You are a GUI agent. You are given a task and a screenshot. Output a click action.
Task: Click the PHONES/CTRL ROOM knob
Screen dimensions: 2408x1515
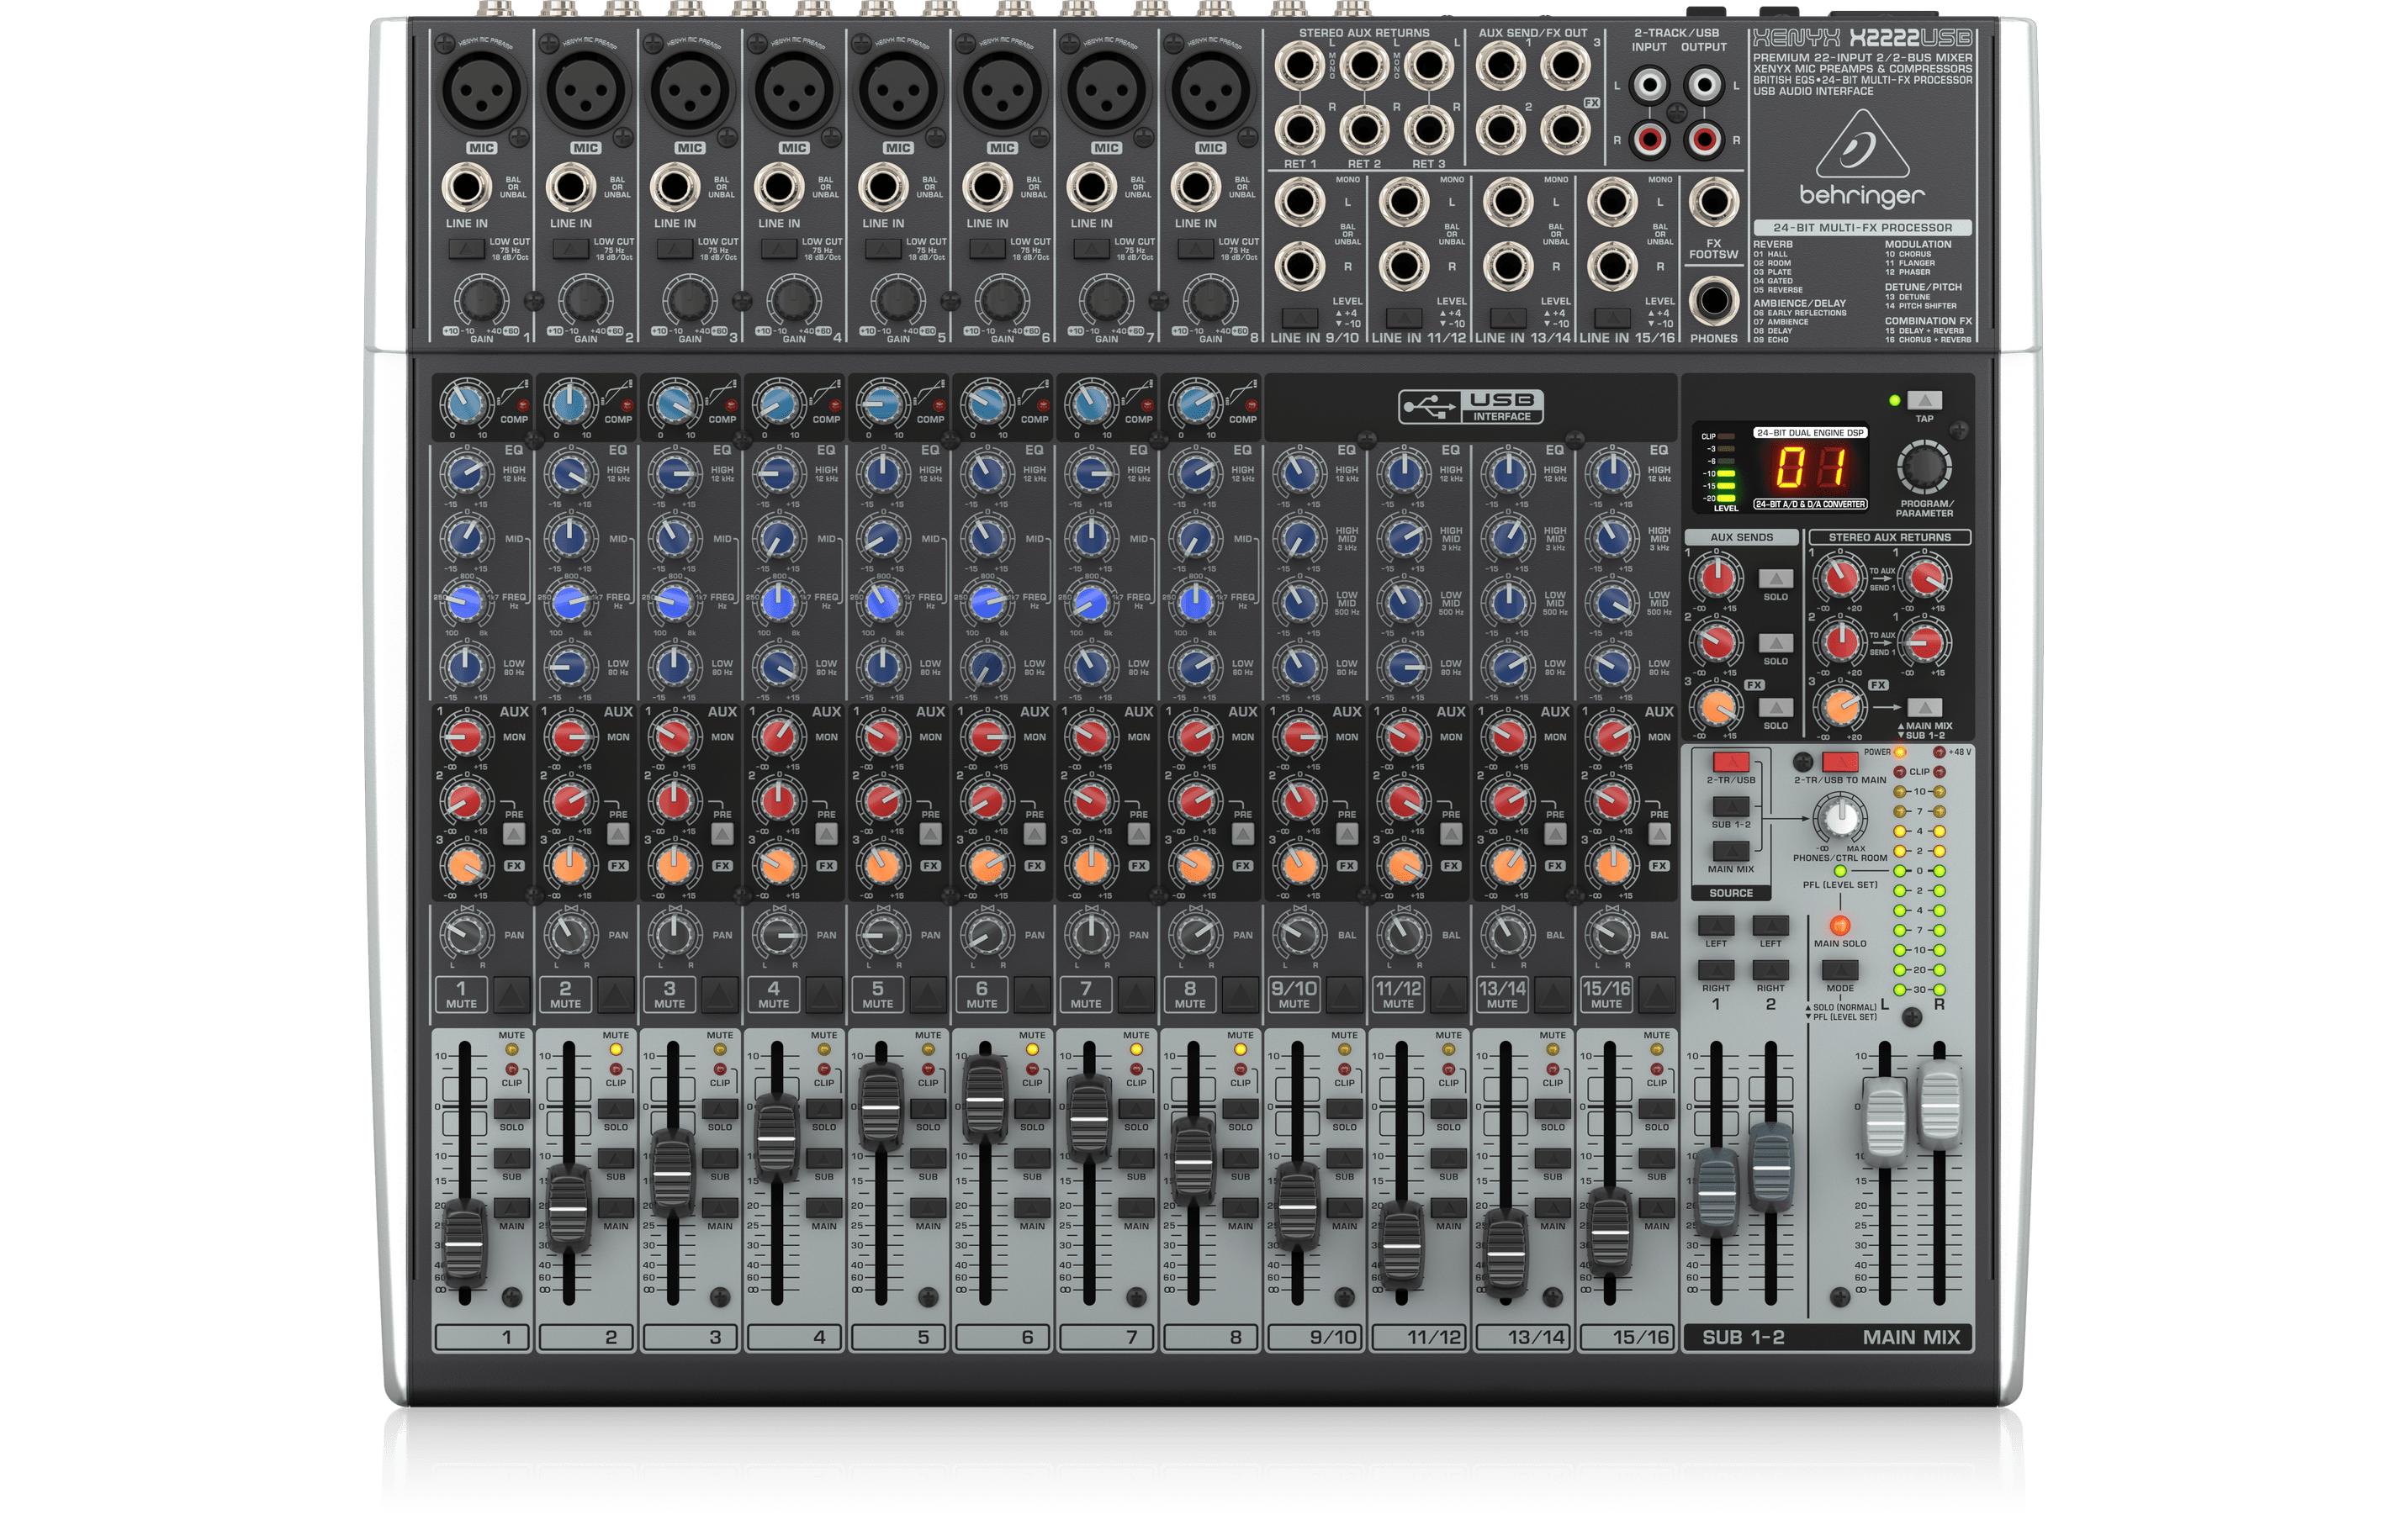[x=1840, y=819]
